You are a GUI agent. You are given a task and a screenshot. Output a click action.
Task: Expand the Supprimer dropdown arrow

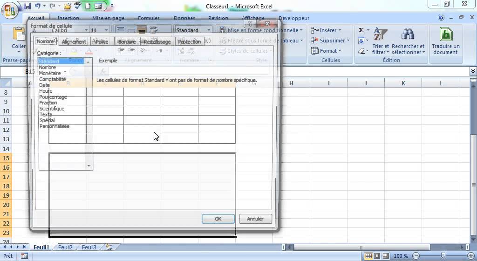[348, 41]
